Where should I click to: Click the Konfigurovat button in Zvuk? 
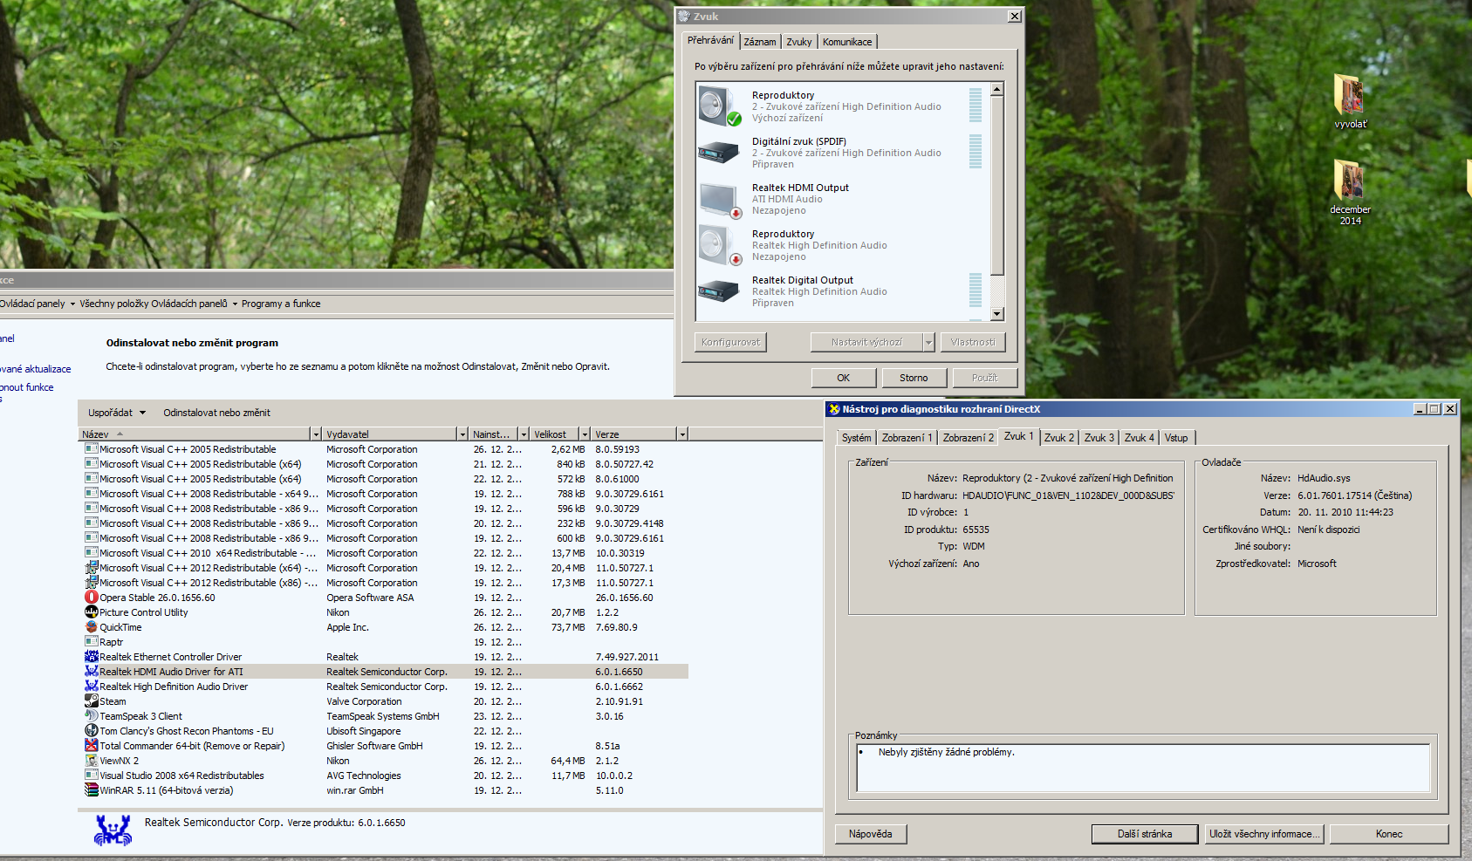click(x=730, y=342)
